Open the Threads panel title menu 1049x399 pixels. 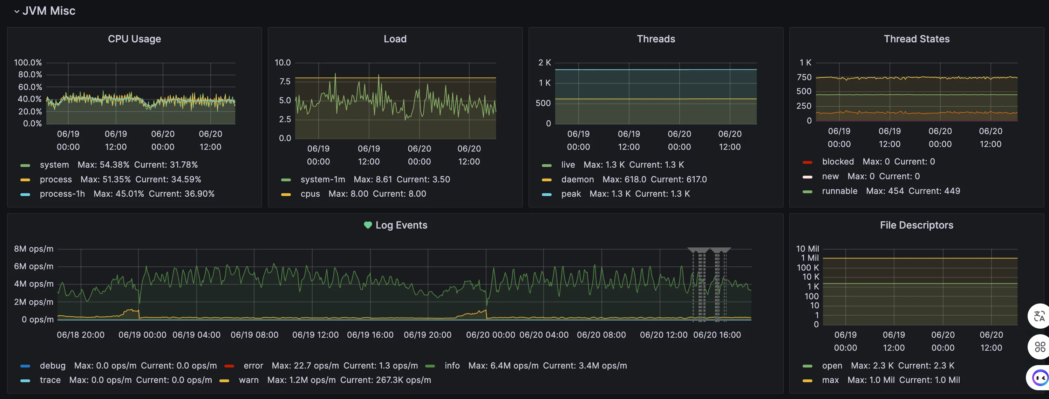[x=656, y=39]
